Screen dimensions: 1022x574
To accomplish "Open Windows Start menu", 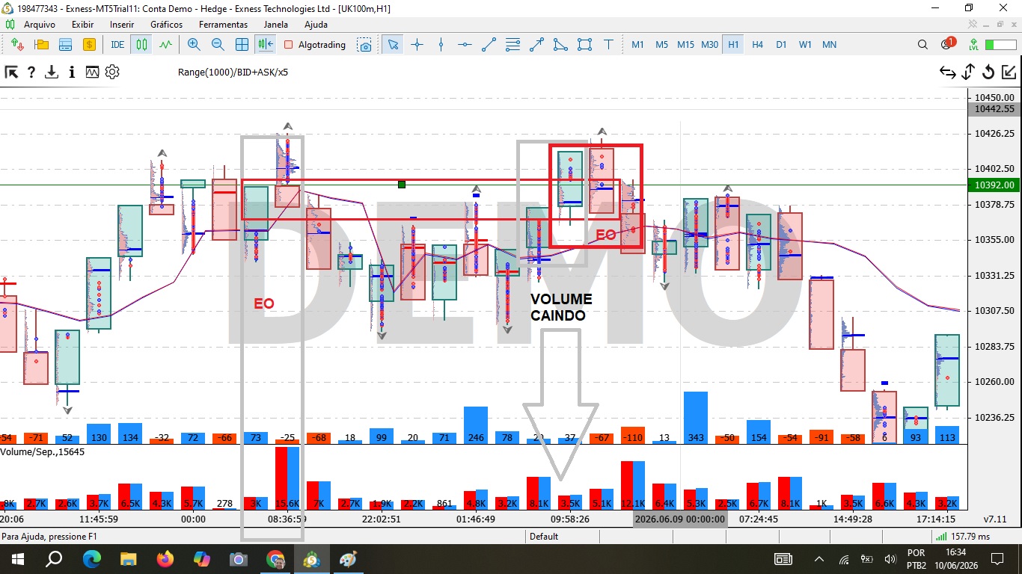I will pyautogui.click(x=18, y=559).
